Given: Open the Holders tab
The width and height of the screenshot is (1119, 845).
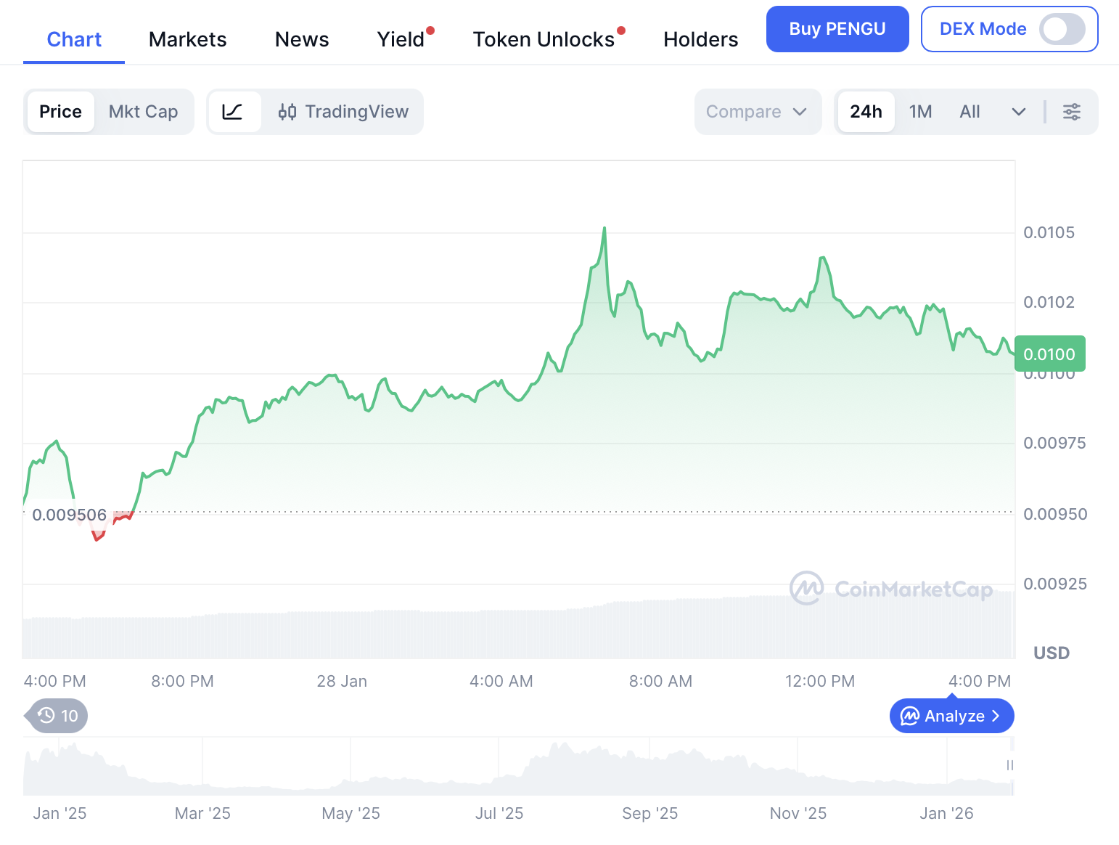Looking at the screenshot, I should (x=700, y=39).
